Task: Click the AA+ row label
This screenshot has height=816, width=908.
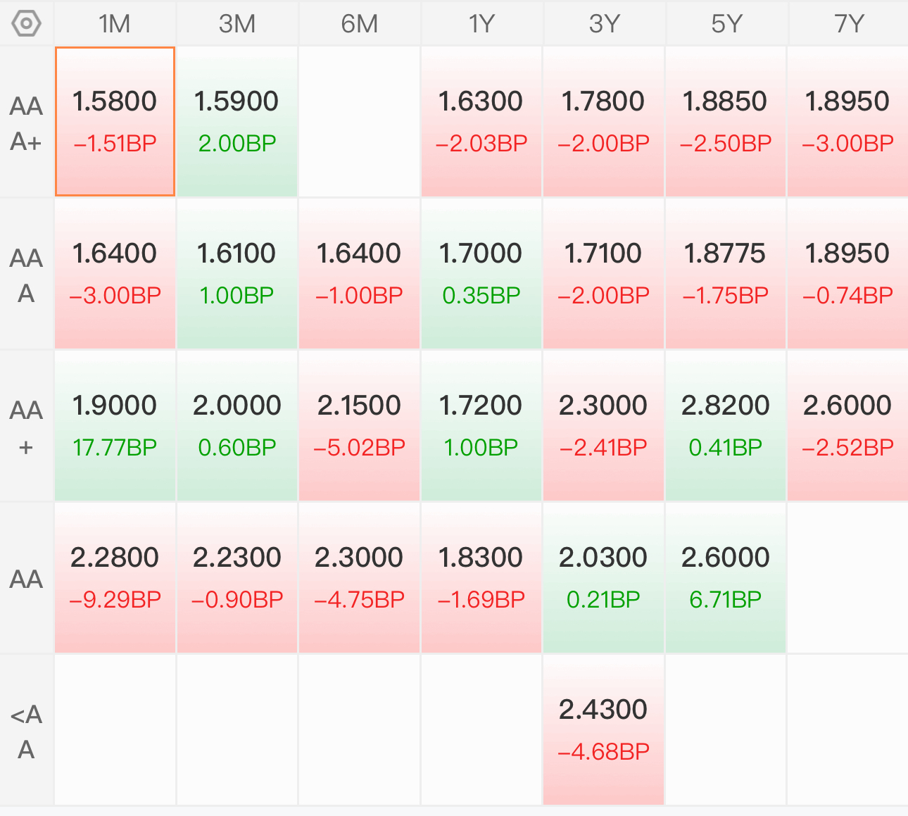Action: (27, 427)
